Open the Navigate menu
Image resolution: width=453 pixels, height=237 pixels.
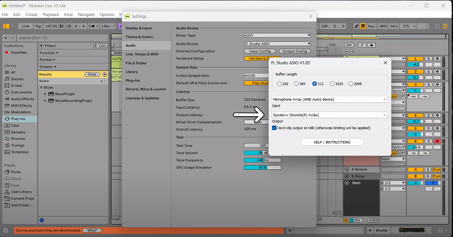(x=86, y=14)
